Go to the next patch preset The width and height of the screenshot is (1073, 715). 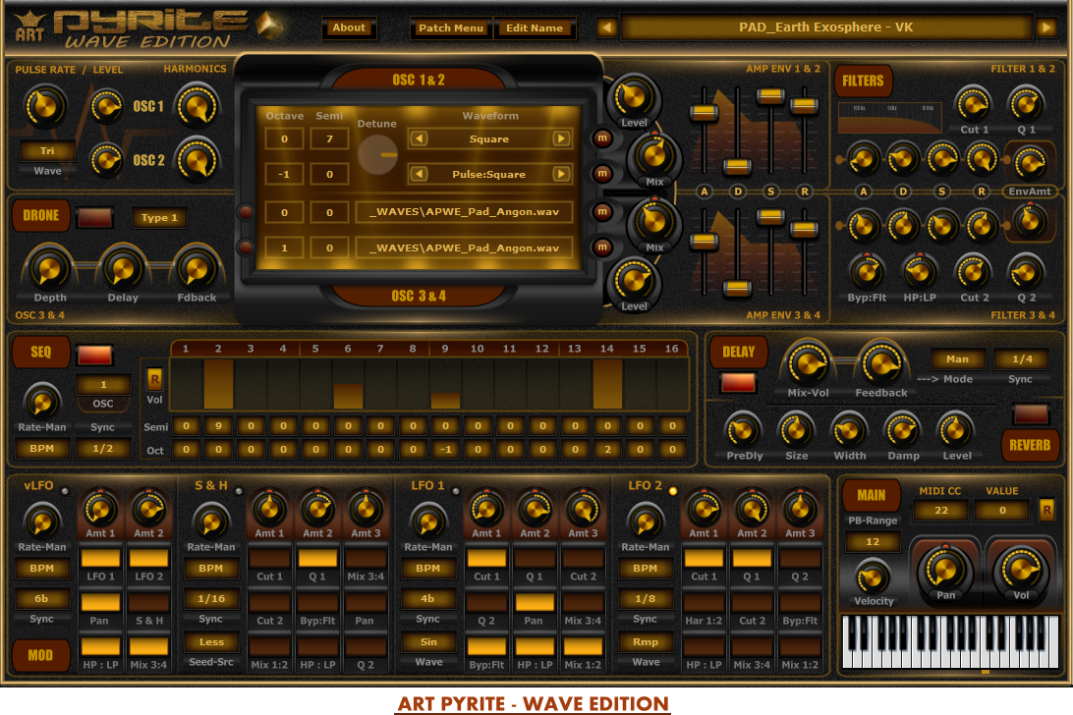click(1045, 27)
